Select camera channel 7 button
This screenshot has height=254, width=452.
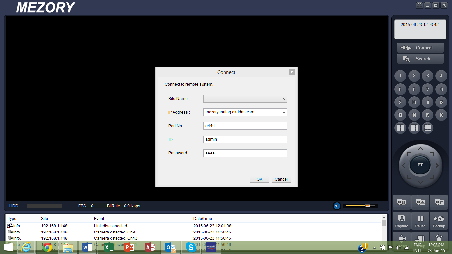[428, 89]
